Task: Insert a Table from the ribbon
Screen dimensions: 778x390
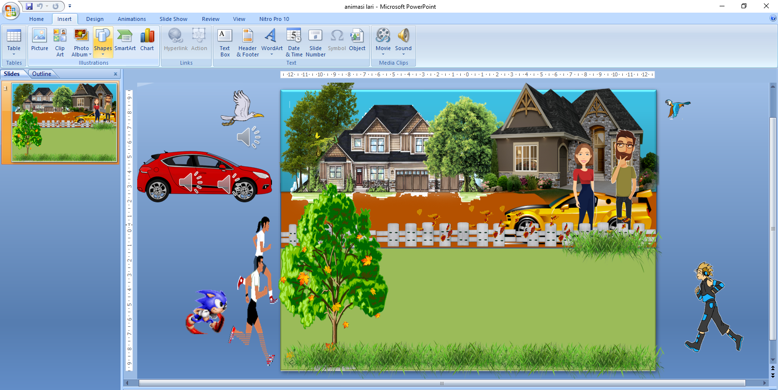Action: [14, 42]
